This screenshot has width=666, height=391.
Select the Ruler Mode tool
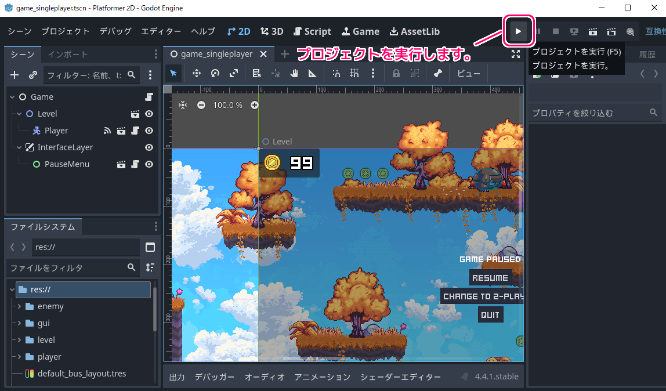click(313, 74)
